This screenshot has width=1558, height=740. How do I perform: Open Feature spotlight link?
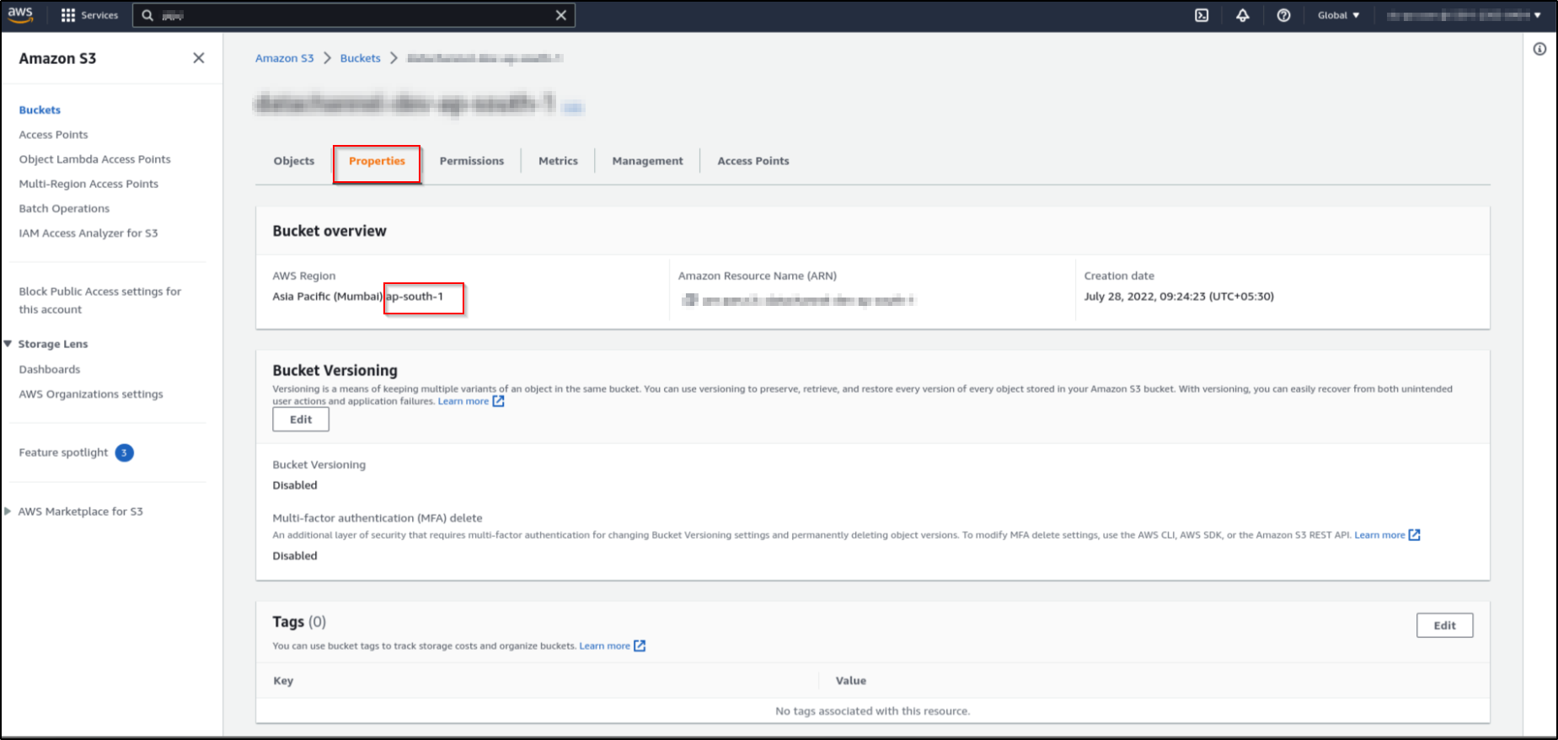64,453
